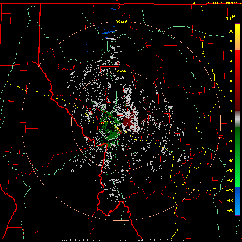Select the positive 20 scale value
This screenshot has height=242, width=242.
[231, 101]
